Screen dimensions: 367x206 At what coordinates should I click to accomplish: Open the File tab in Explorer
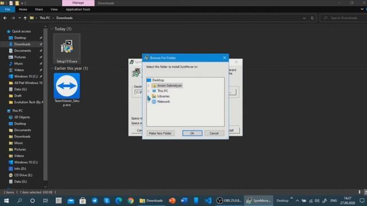(7, 9)
